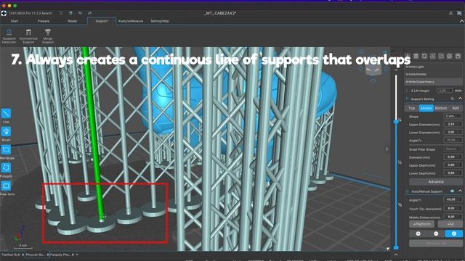Screen dimensions: 465x261
Task: Click the Lower Depth input field
Action: [x=453, y=173]
